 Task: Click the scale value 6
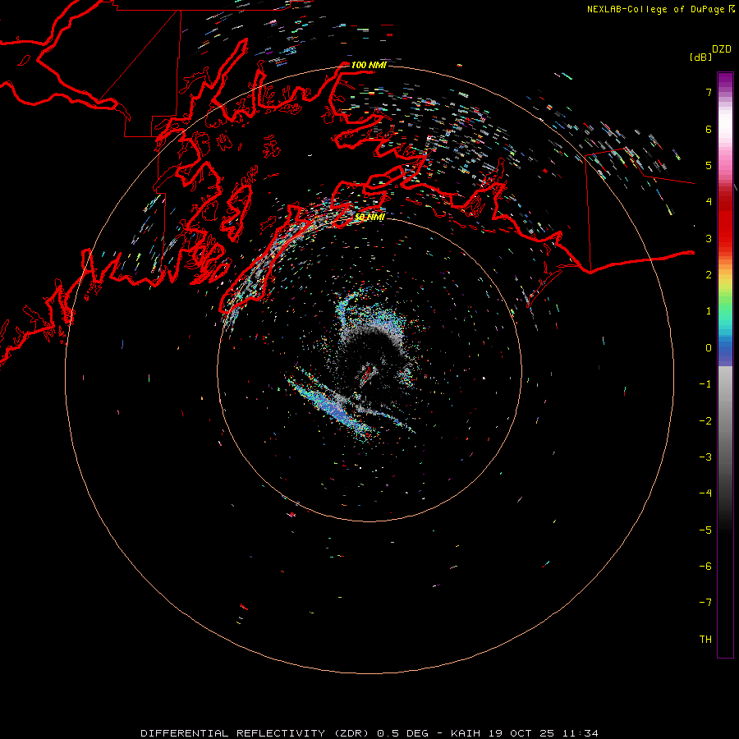(709, 129)
